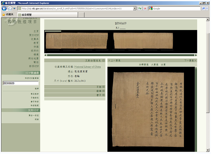Expand the 翻譯 section plus box
Image resolution: width=211 pixels, height=154 pixels.
[103, 91]
